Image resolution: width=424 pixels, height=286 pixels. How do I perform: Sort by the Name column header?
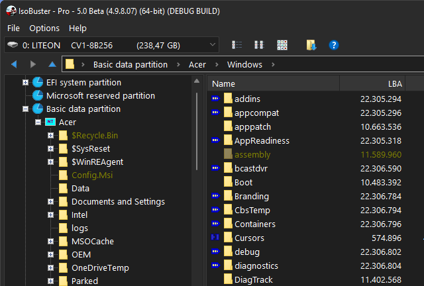tap(273, 83)
